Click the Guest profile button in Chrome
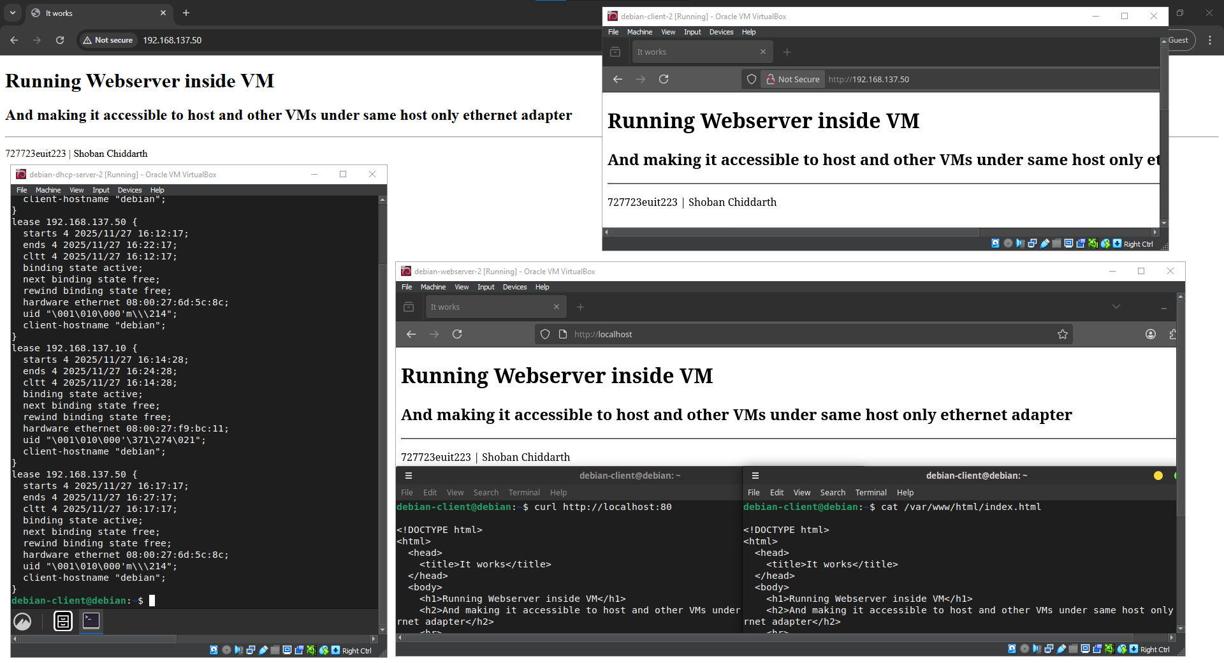 click(x=1177, y=40)
